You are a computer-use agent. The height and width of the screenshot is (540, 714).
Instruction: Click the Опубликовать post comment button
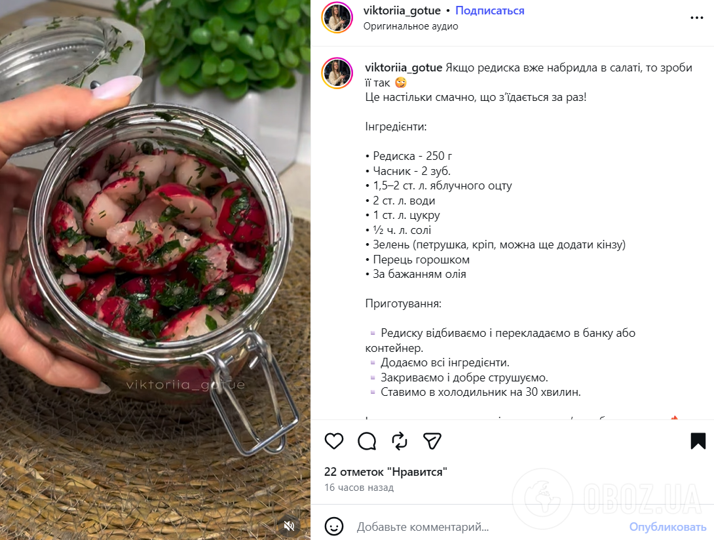(x=667, y=527)
